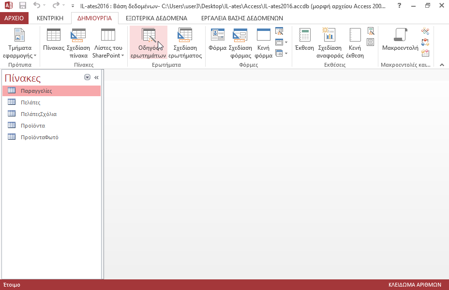This screenshot has height=290, width=449.
Task: Save using the quick access Save icon
Action: (22, 5)
